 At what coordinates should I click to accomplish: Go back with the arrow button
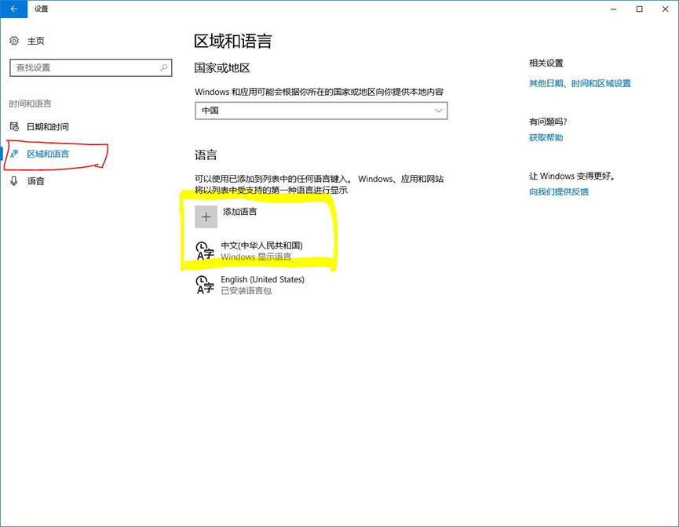[x=14, y=9]
